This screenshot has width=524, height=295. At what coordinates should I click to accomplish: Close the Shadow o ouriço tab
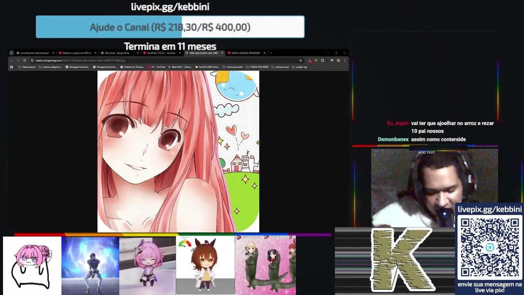95,53
